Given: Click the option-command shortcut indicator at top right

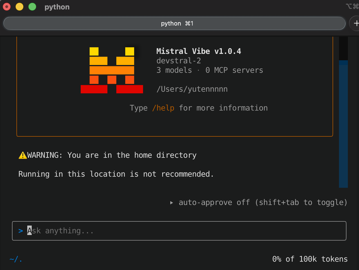Looking at the screenshot, I should click(x=352, y=6).
